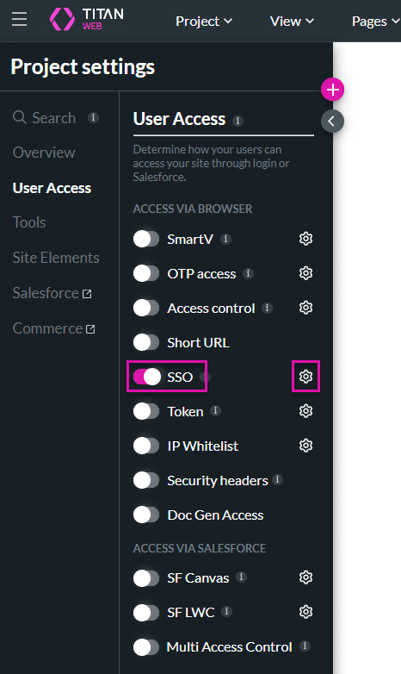Open Tools settings section
401x674 pixels.
click(29, 222)
